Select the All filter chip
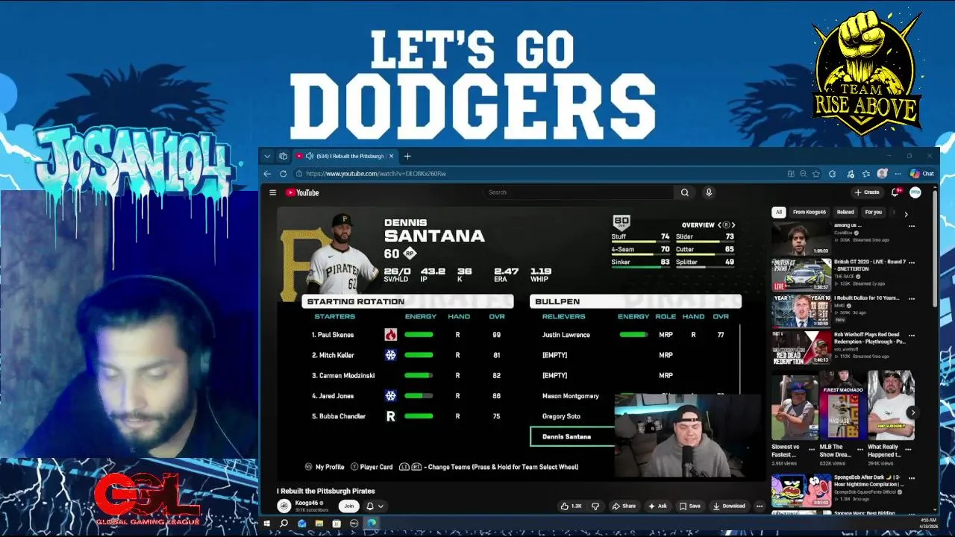This screenshot has width=955, height=537. click(x=778, y=212)
